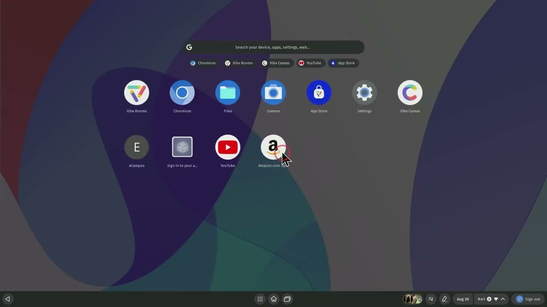Open the App Store icon in grid
This screenshot has height=307, width=547.
(319, 93)
